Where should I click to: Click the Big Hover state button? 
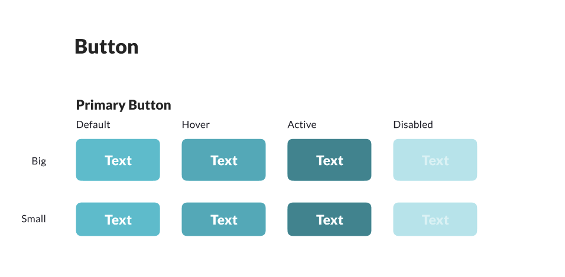[x=223, y=160]
